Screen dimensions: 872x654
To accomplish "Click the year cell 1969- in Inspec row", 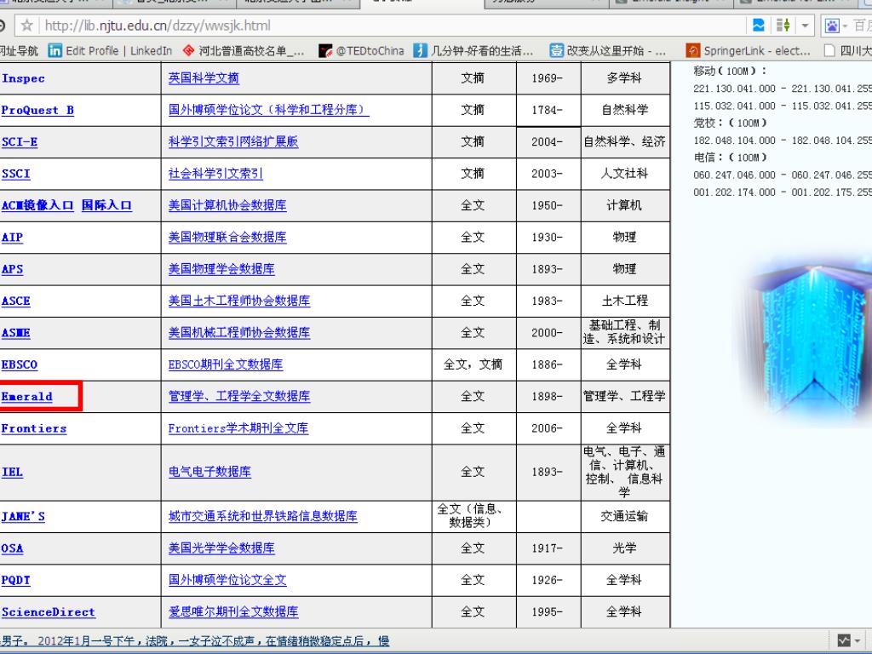I will pos(548,78).
